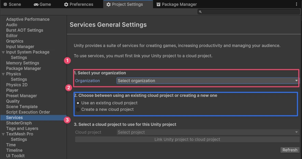Open Timeline settings
This screenshot has height=159, width=302.
coord(14,150)
